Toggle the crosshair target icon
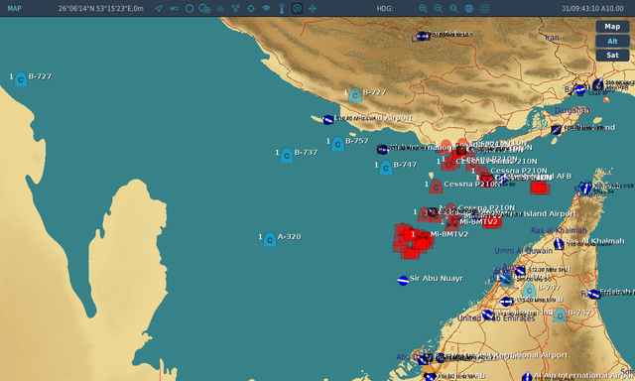Image resolution: width=635 pixels, height=381 pixels. pyautogui.click(x=251, y=9)
